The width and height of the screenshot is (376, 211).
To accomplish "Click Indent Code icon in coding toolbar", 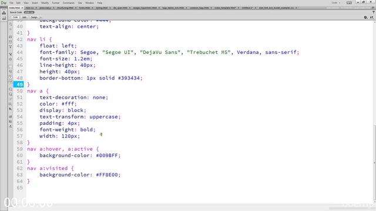I will (11, 117).
